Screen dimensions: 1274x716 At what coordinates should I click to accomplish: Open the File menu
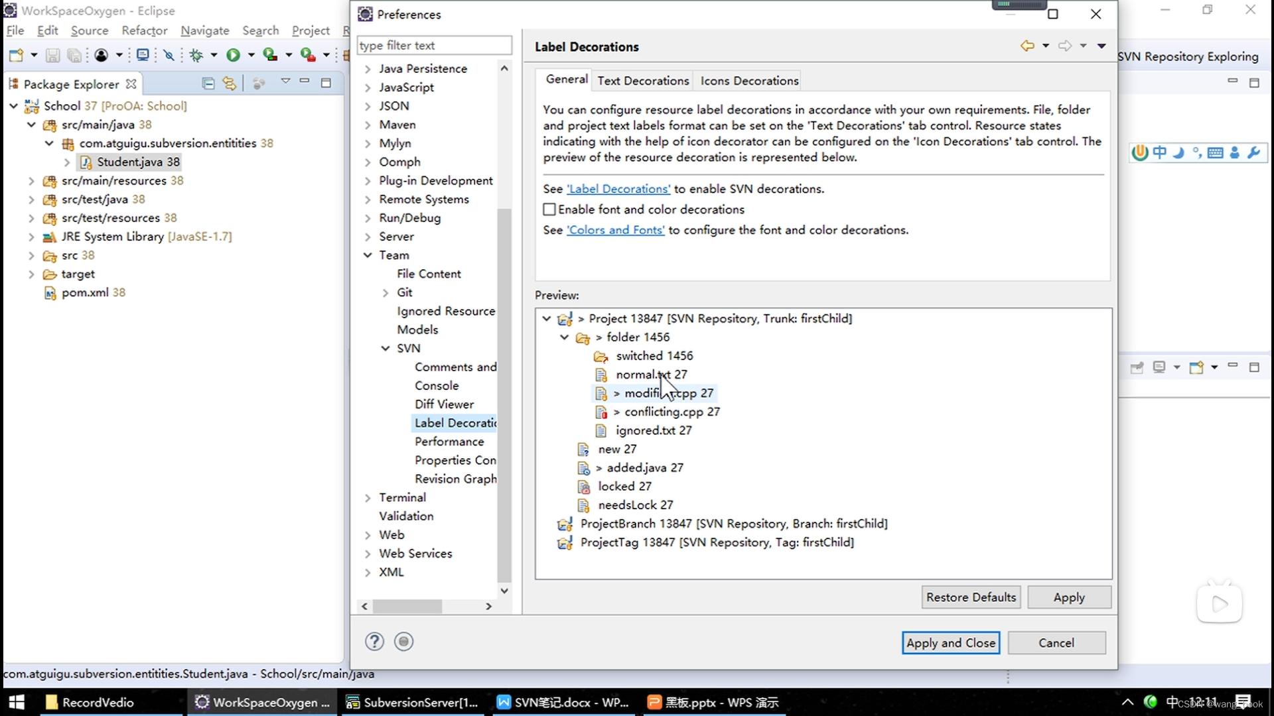pos(15,30)
